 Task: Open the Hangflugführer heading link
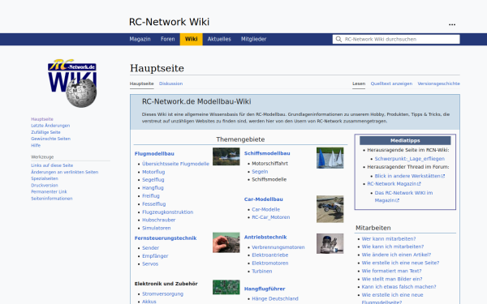[x=265, y=289]
